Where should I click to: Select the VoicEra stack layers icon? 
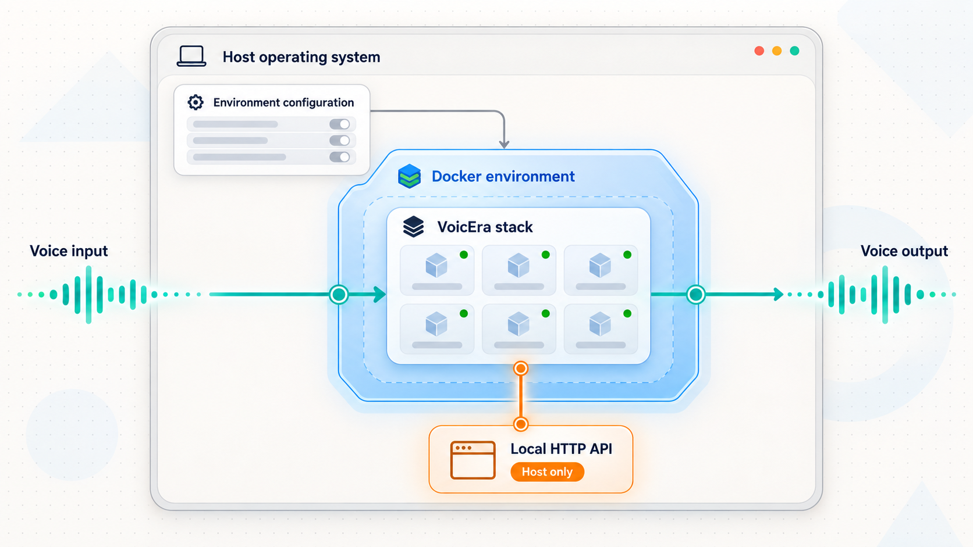(414, 227)
